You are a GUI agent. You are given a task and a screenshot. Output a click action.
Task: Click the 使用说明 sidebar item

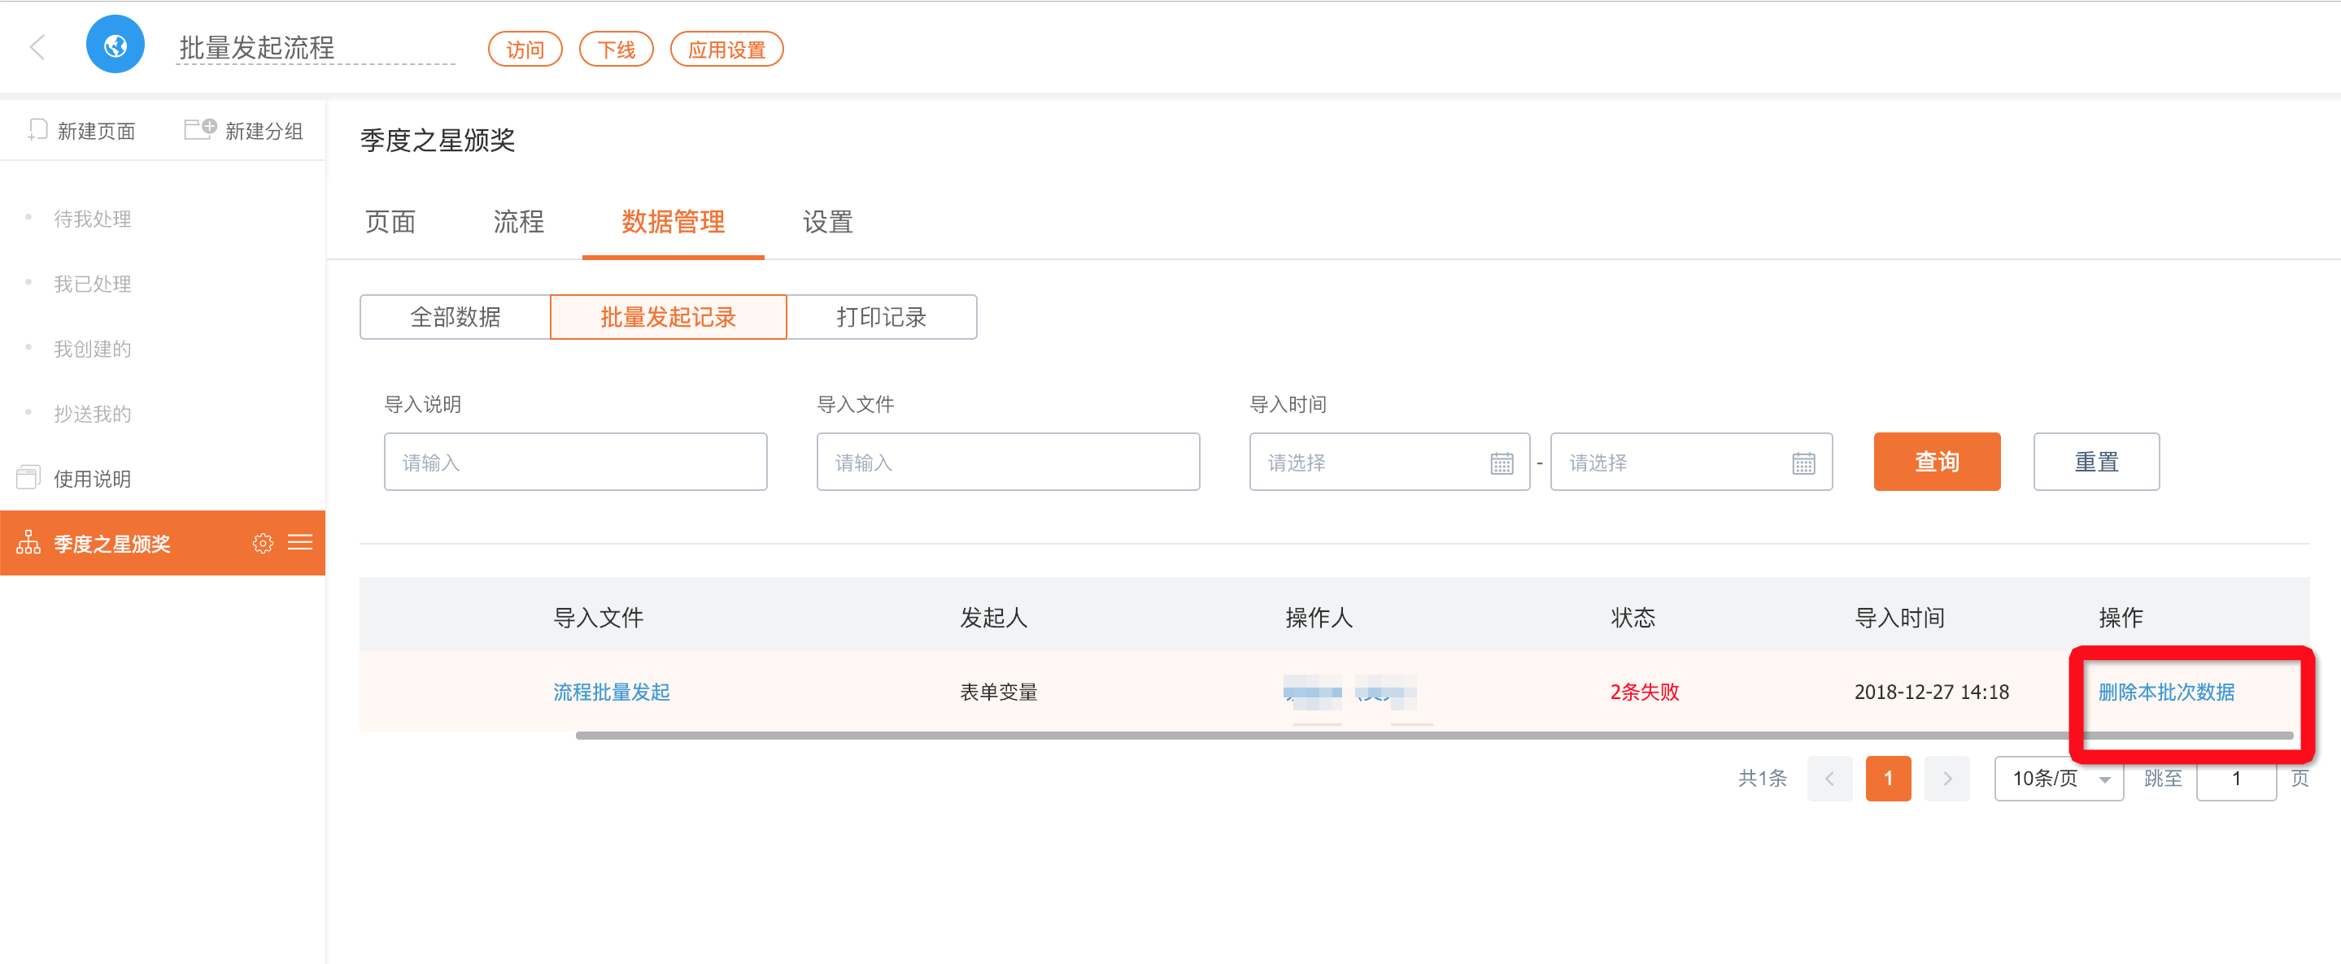[x=92, y=479]
